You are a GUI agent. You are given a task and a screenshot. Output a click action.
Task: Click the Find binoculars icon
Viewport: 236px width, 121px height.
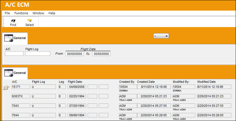pos(13,21)
